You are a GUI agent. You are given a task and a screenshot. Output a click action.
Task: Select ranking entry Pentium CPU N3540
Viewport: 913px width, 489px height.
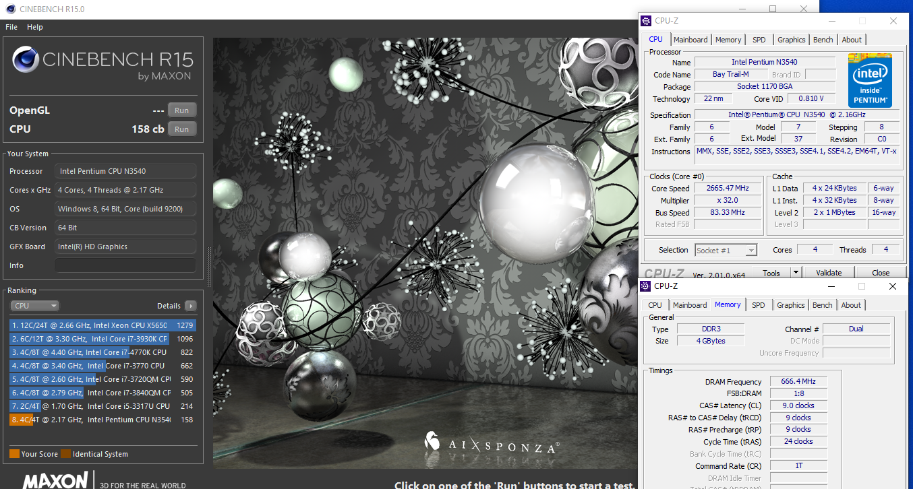point(103,420)
